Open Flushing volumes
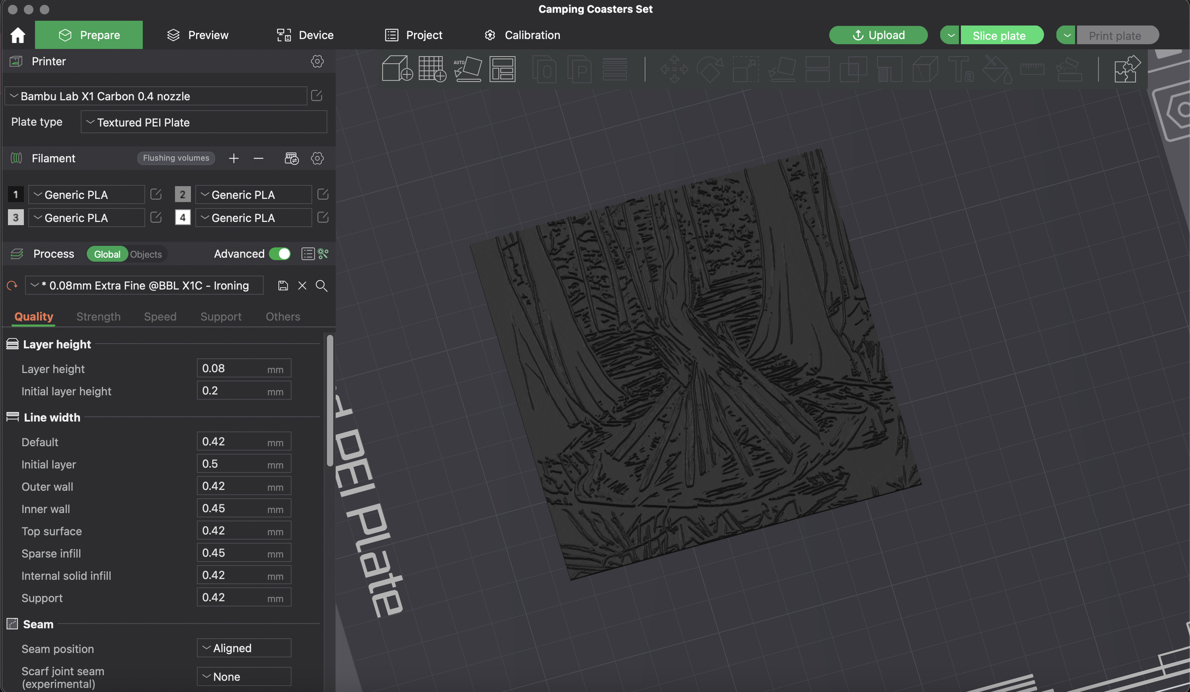 point(176,158)
